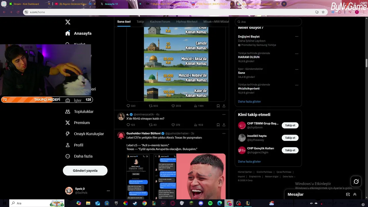Open the Kabe'de Kılınan Namaz image

(x=176, y=93)
